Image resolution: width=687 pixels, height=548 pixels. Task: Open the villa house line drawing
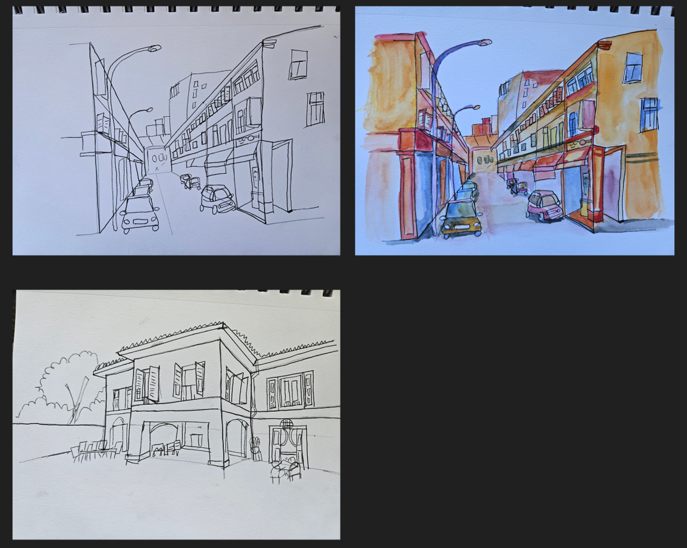coord(176,414)
